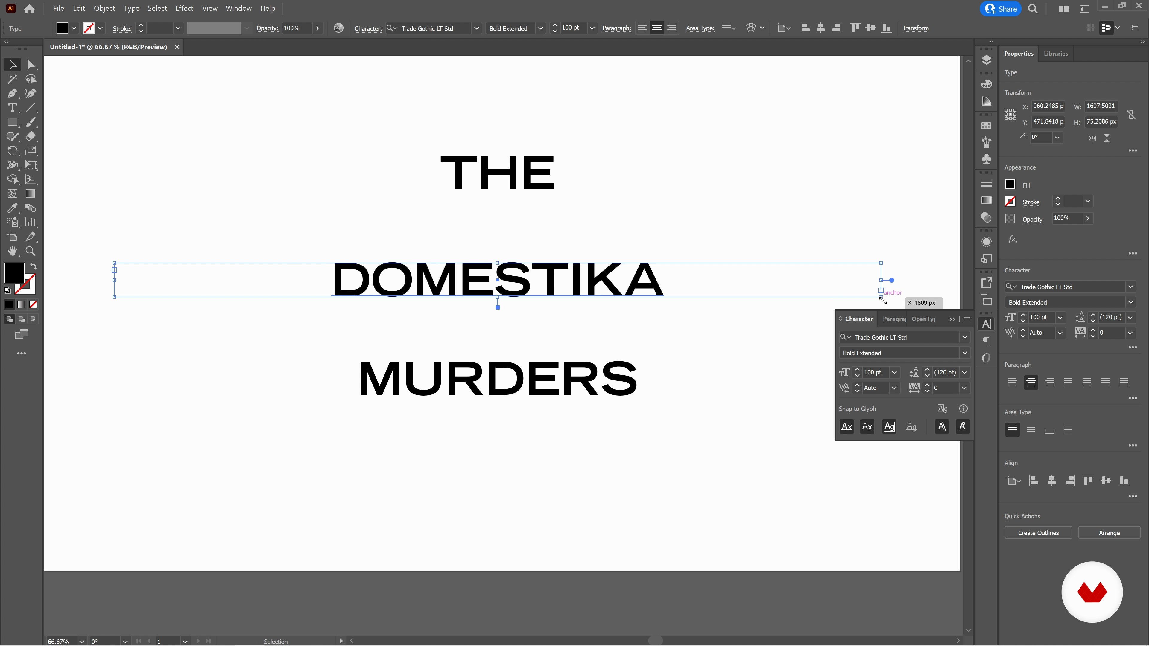Enable Snap to Glyph Bounds option
This screenshot has width=1149, height=646.
[889, 427]
